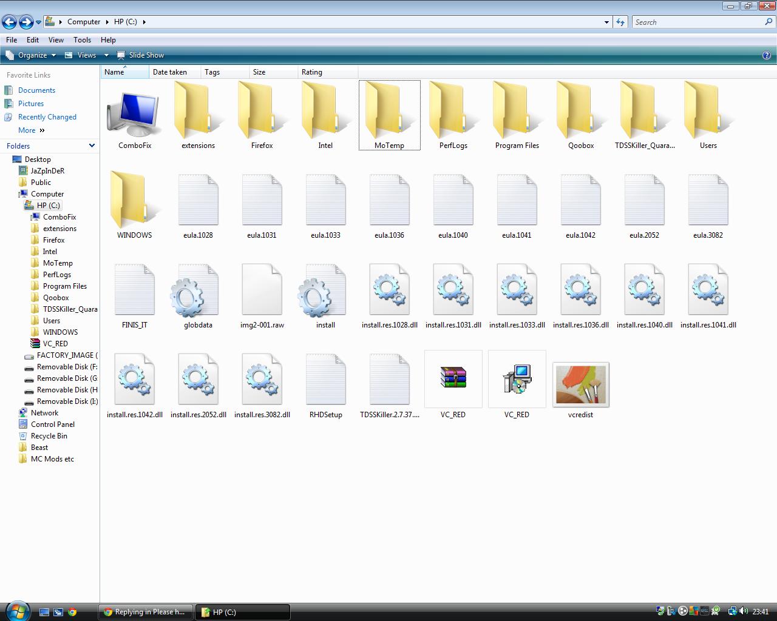Select Desktop in the folder tree
This screenshot has width=777, height=621.
[38, 159]
